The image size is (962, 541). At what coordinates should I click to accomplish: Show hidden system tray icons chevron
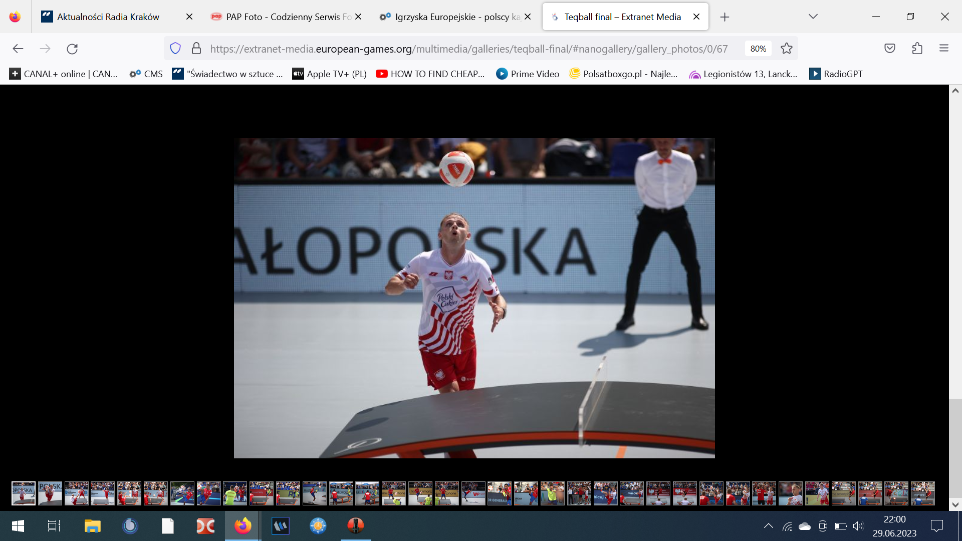(768, 526)
